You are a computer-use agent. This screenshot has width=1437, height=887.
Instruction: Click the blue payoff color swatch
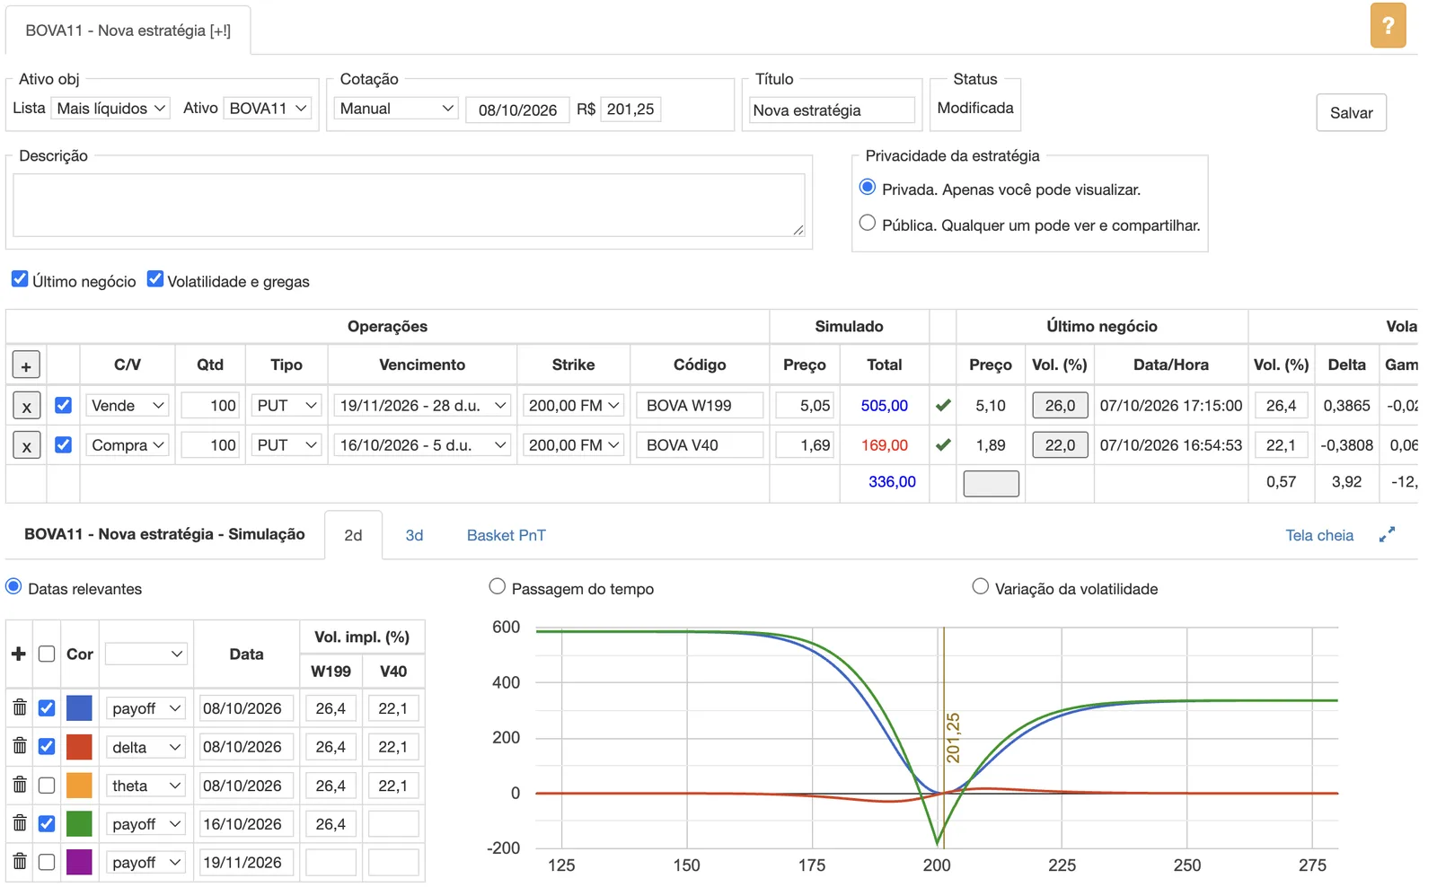[x=79, y=707]
